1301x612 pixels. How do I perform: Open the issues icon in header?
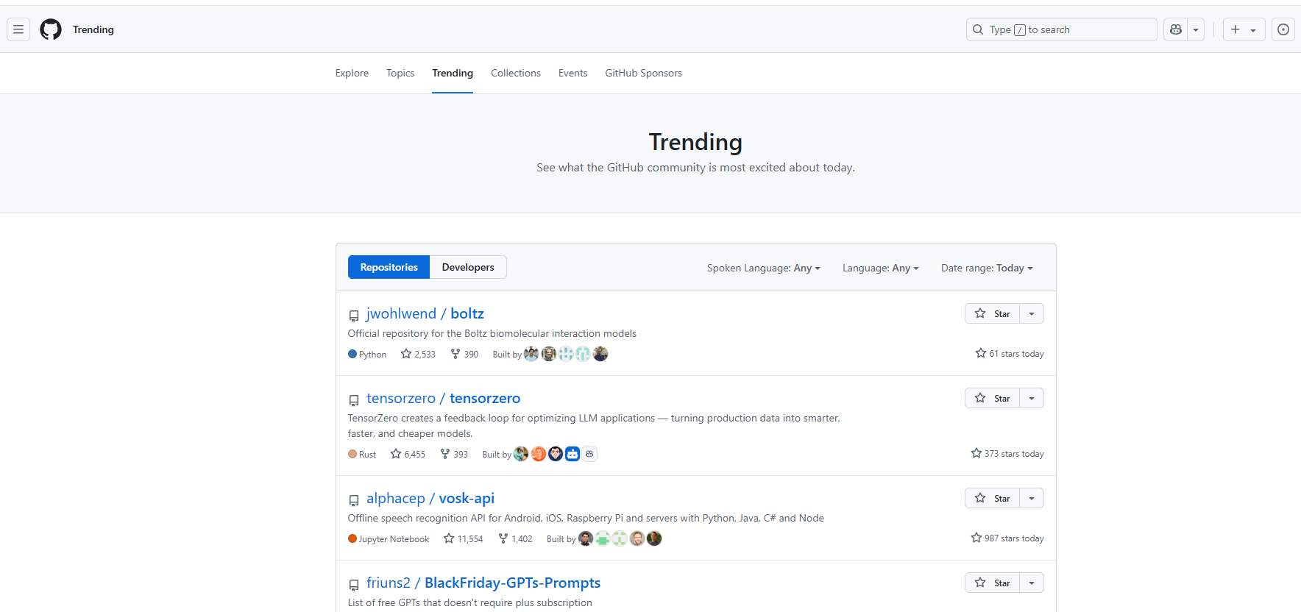point(1283,29)
